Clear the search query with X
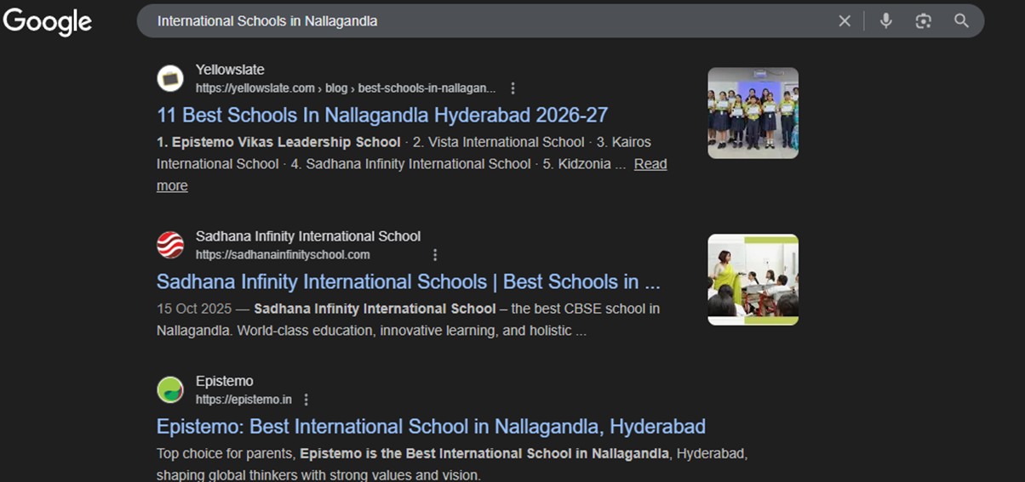 pos(845,21)
